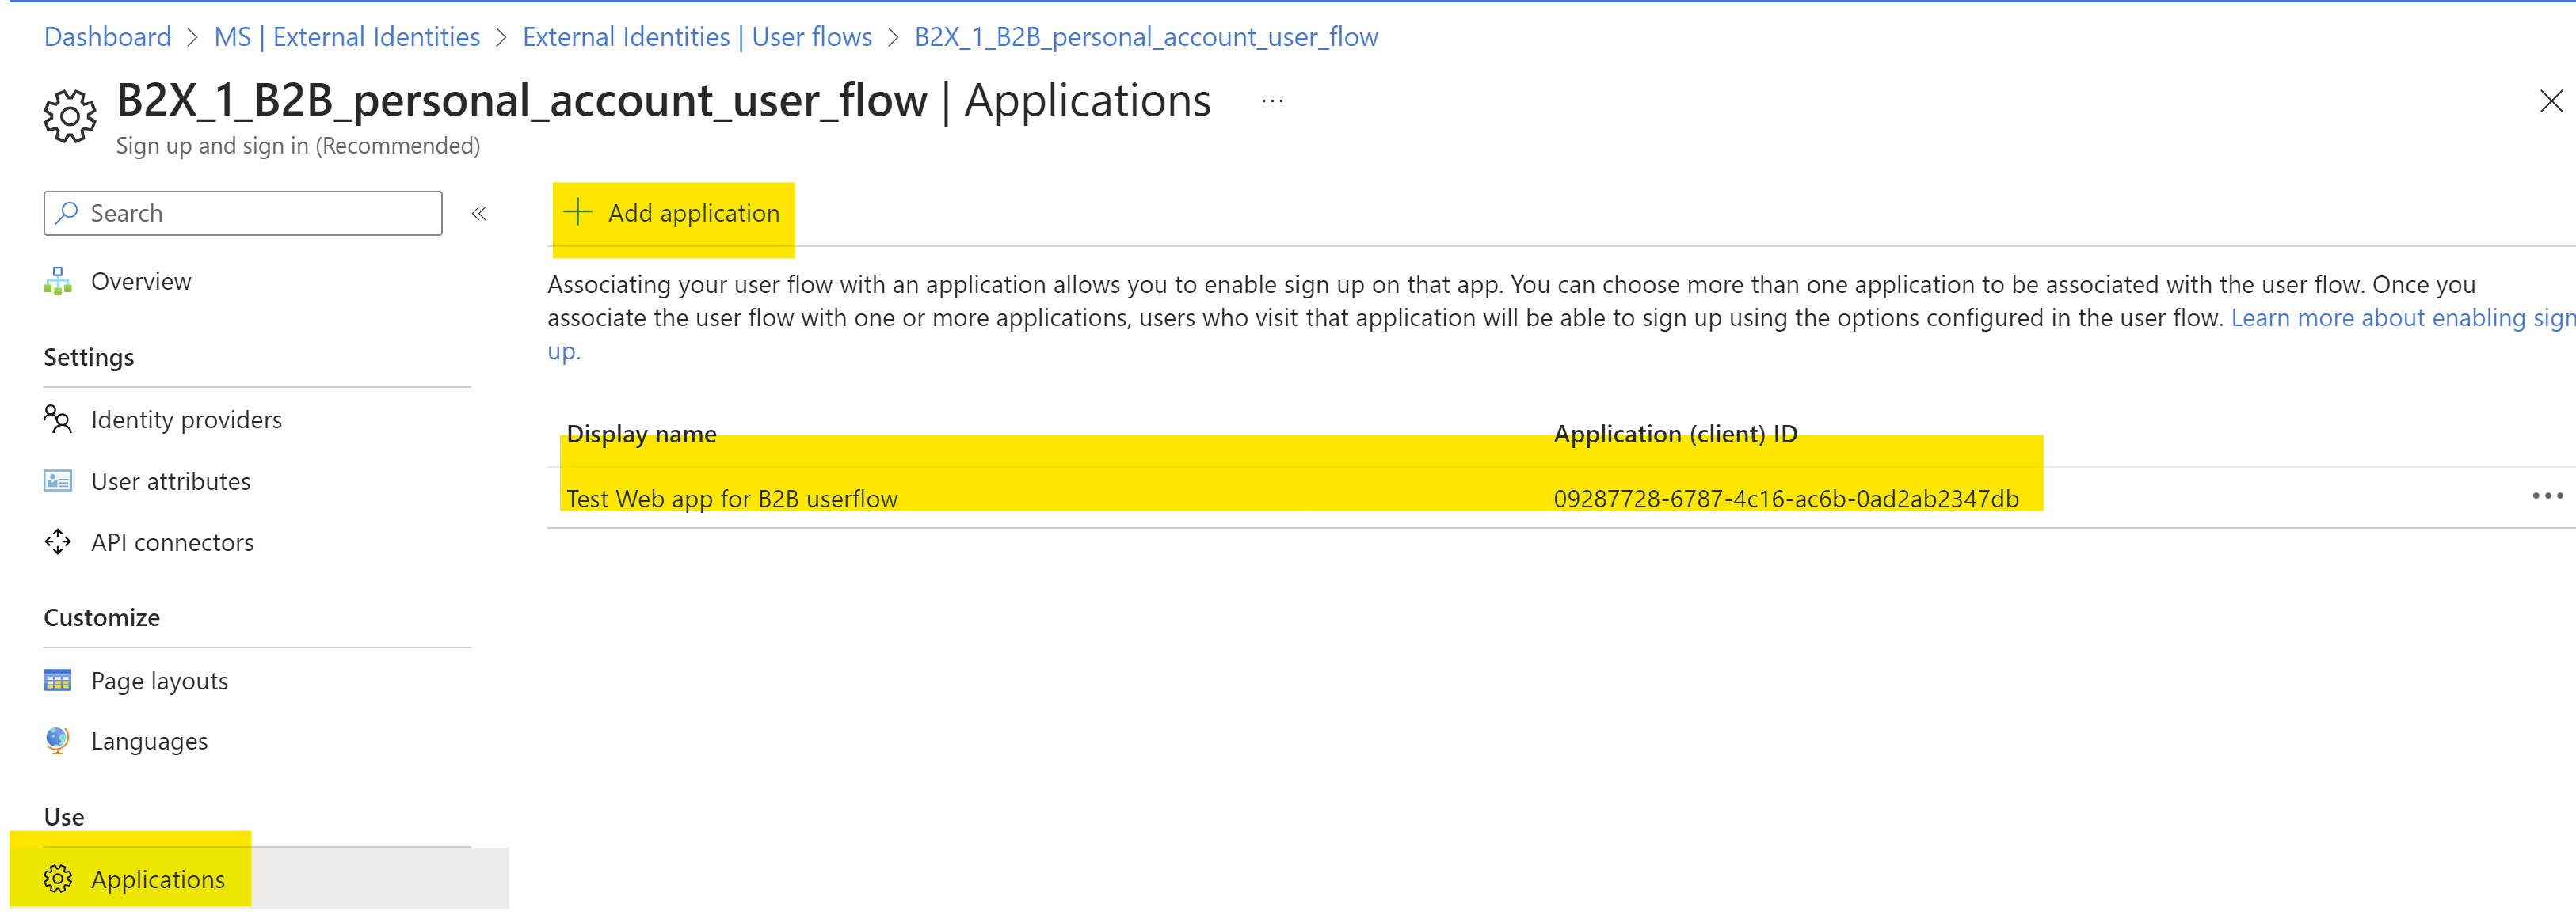2576x919 pixels.
Task: Click the Applications gear icon in sidebar
Action: (58, 879)
